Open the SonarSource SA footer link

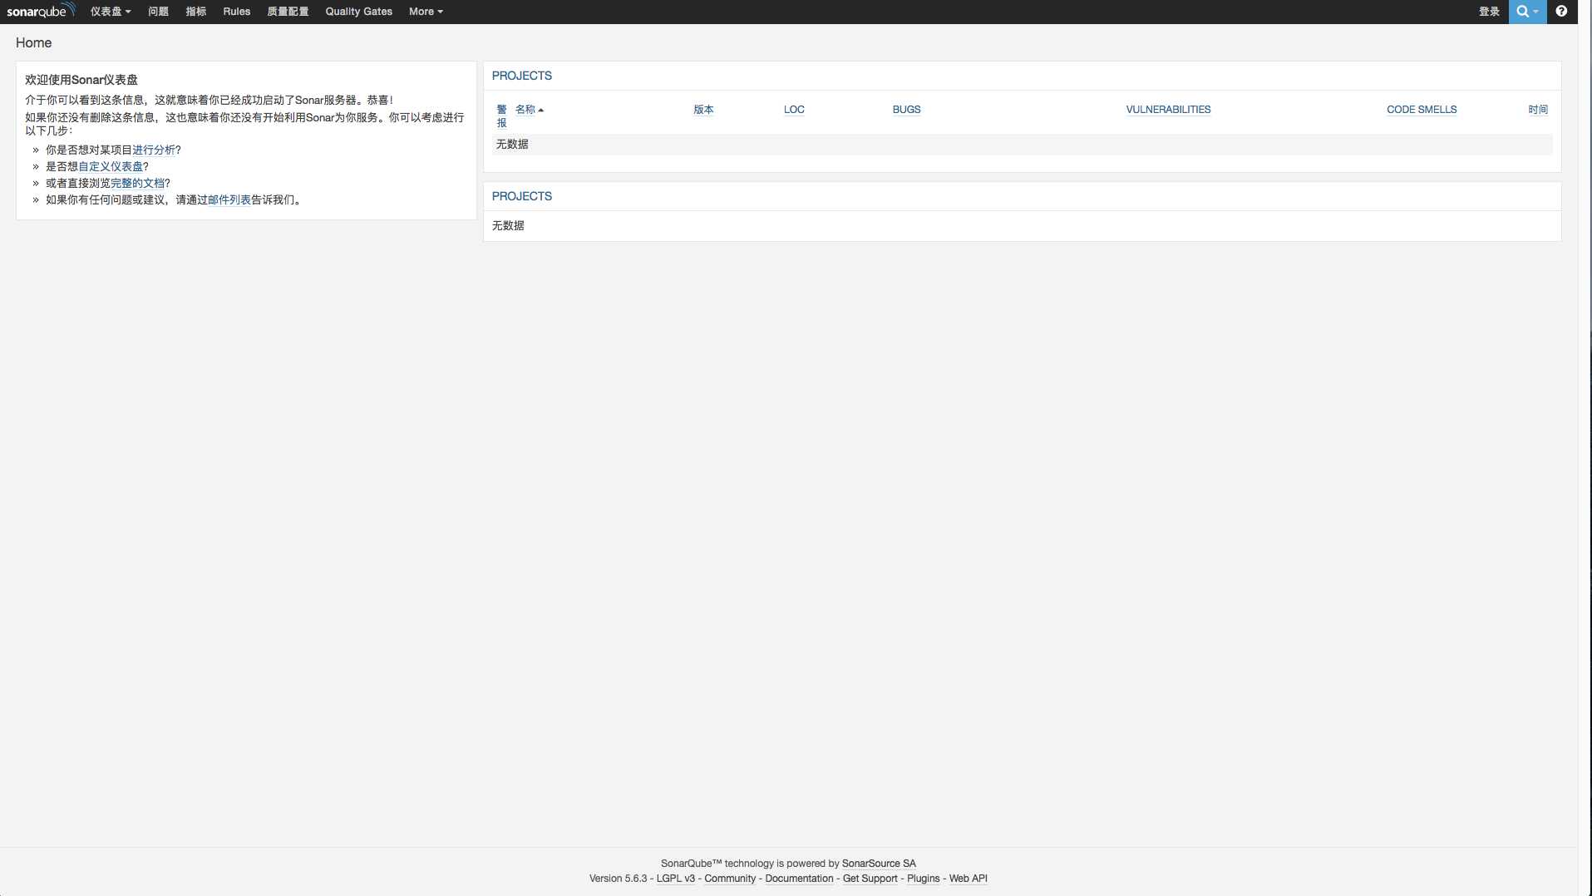(879, 863)
